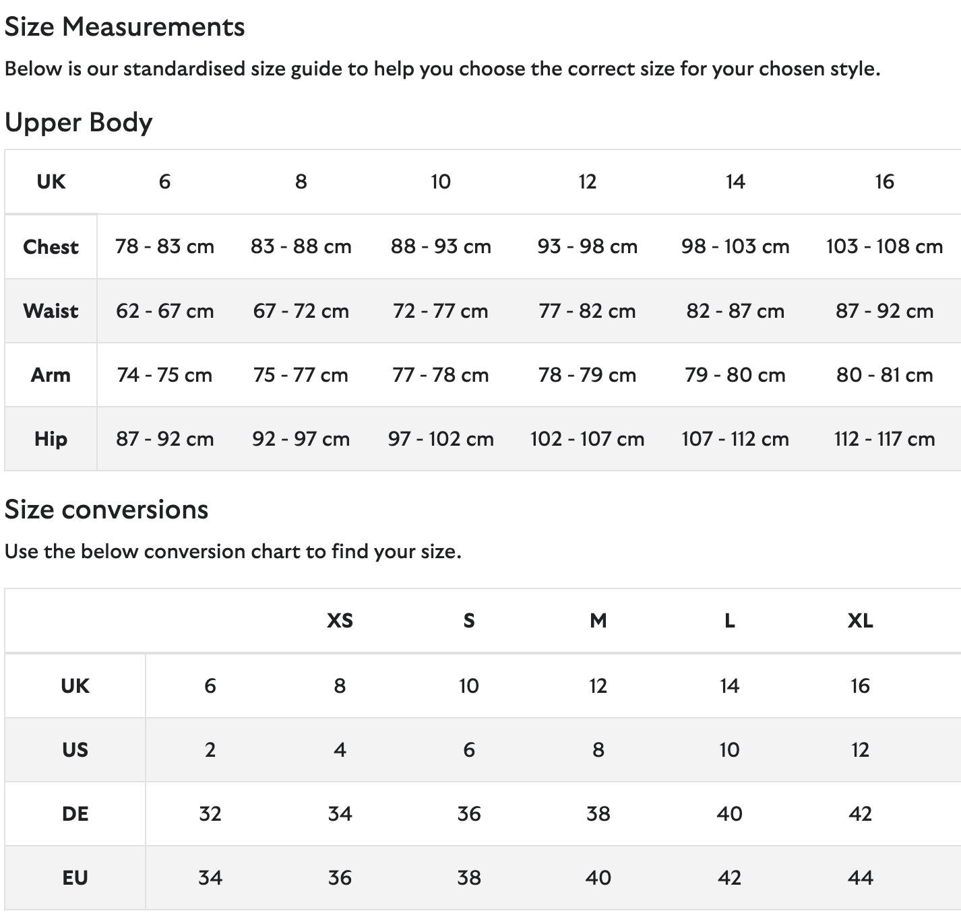
Task: Select the EU row label
Action: (x=75, y=878)
